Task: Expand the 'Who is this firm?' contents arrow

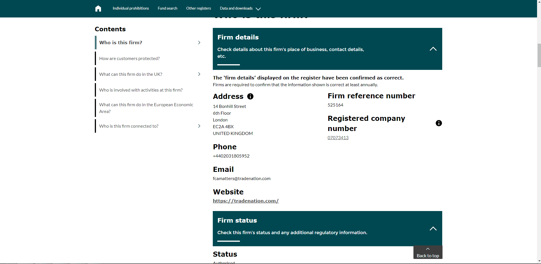Action: click(x=199, y=43)
